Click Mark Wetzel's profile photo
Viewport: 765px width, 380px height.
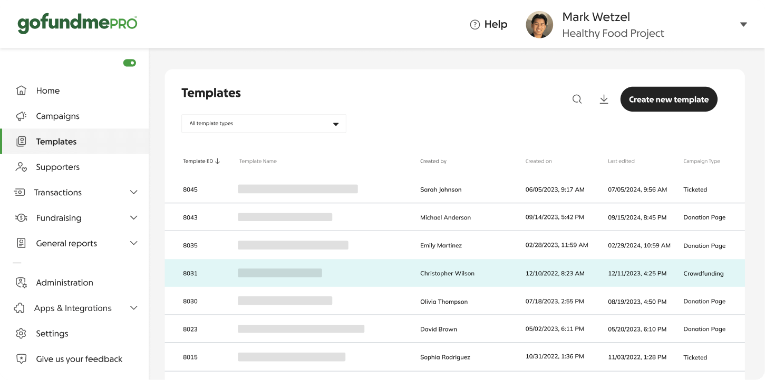coord(539,25)
